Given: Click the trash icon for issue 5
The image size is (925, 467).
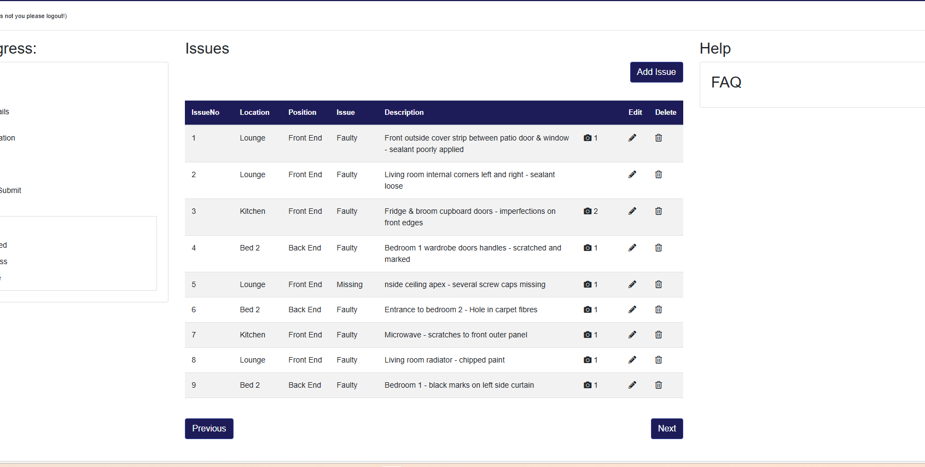Looking at the screenshot, I should point(659,284).
